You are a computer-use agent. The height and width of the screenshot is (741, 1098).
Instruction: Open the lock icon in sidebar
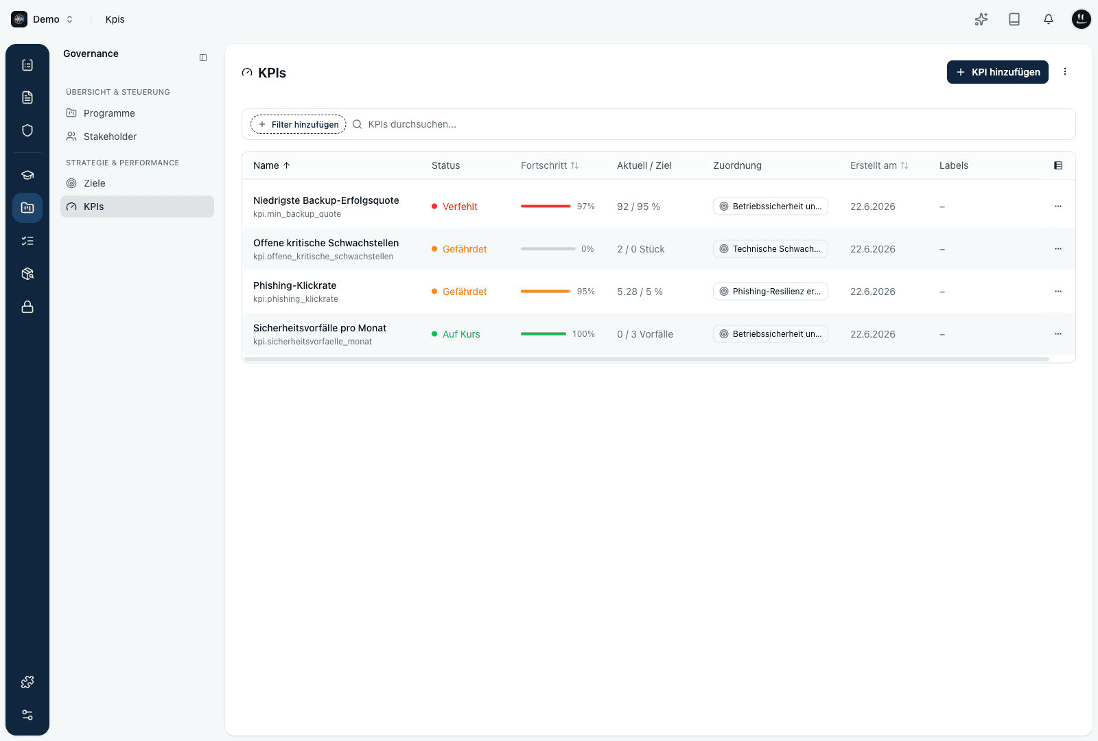pyautogui.click(x=27, y=307)
